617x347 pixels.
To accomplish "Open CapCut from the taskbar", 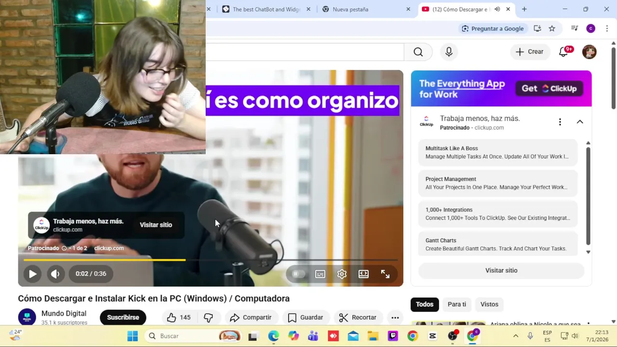I will [x=432, y=336].
